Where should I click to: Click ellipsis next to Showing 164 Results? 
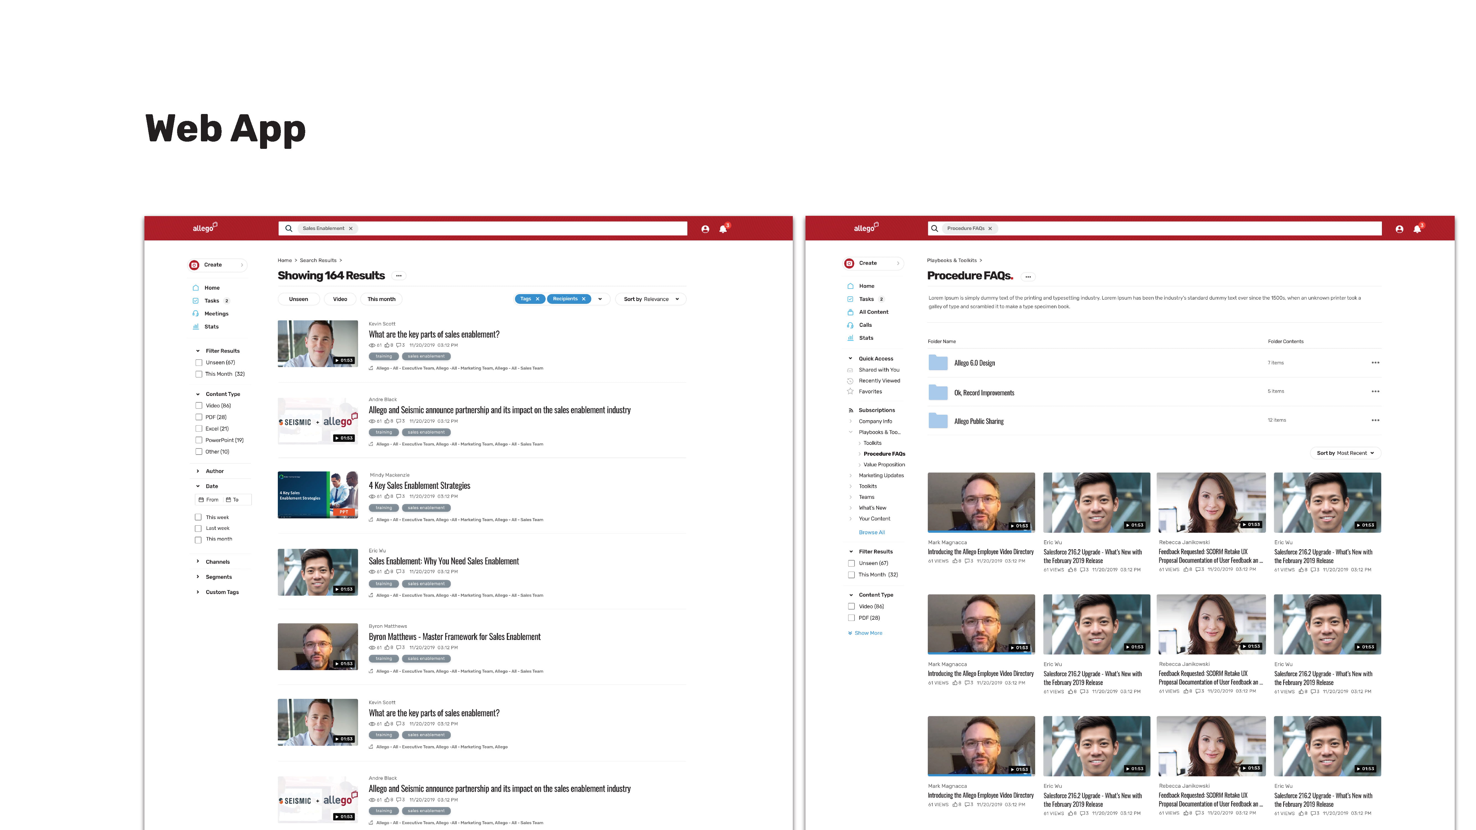tap(399, 276)
